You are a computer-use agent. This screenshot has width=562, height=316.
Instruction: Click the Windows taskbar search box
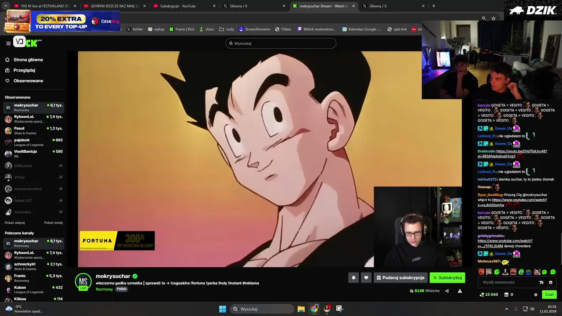pos(262,309)
